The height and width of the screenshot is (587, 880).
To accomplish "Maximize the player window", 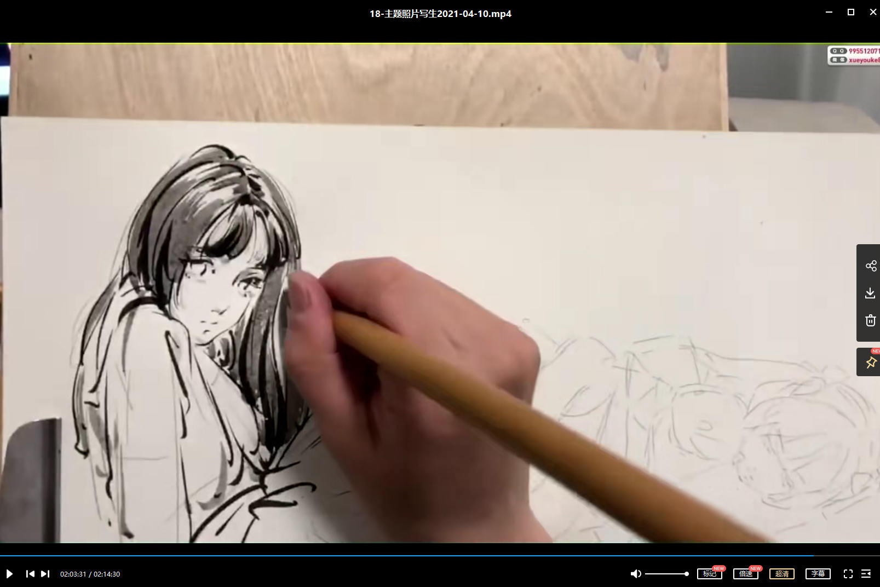I will coord(850,12).
